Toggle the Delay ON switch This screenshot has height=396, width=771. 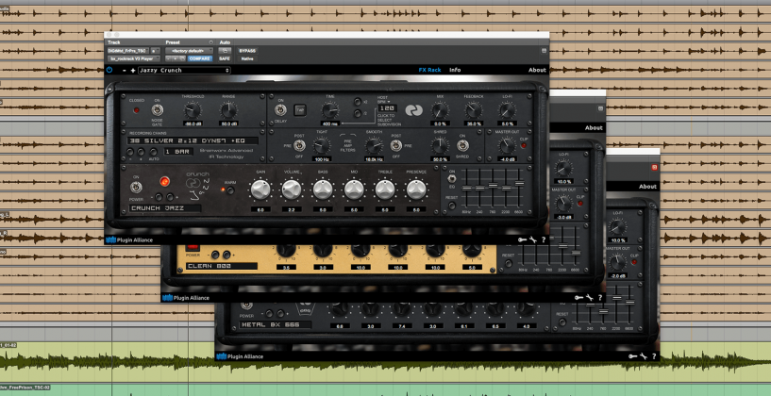click(x=281, y=110)
